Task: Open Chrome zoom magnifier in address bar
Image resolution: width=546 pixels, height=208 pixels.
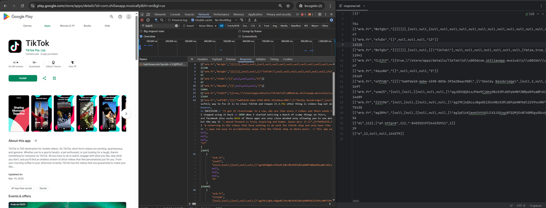Action: point(280,6)
